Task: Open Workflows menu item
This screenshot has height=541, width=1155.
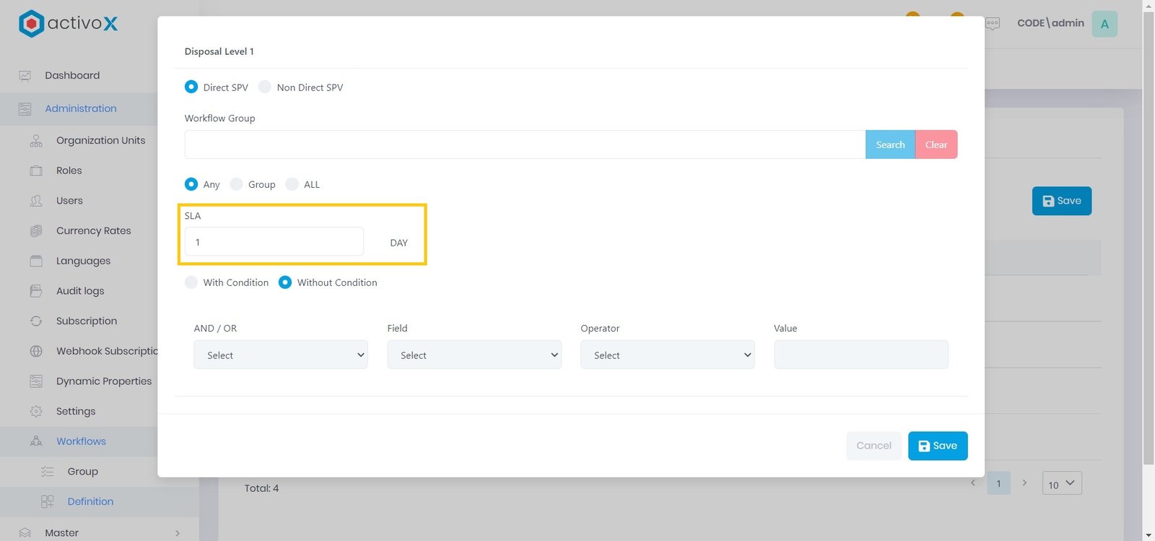Action: coord(81,441)
